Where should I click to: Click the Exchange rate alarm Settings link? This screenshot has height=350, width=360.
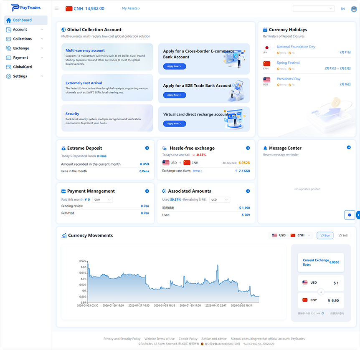(x=197, y=171)
